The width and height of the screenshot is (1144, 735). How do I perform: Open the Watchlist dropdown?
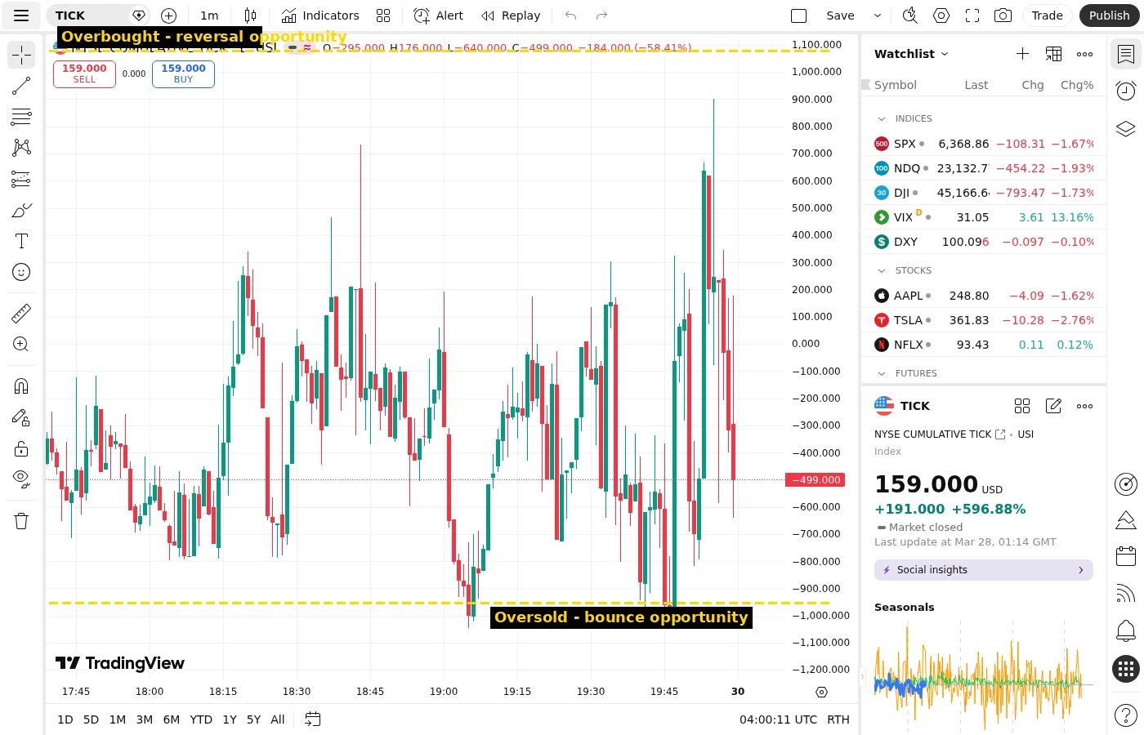(911, 54)
